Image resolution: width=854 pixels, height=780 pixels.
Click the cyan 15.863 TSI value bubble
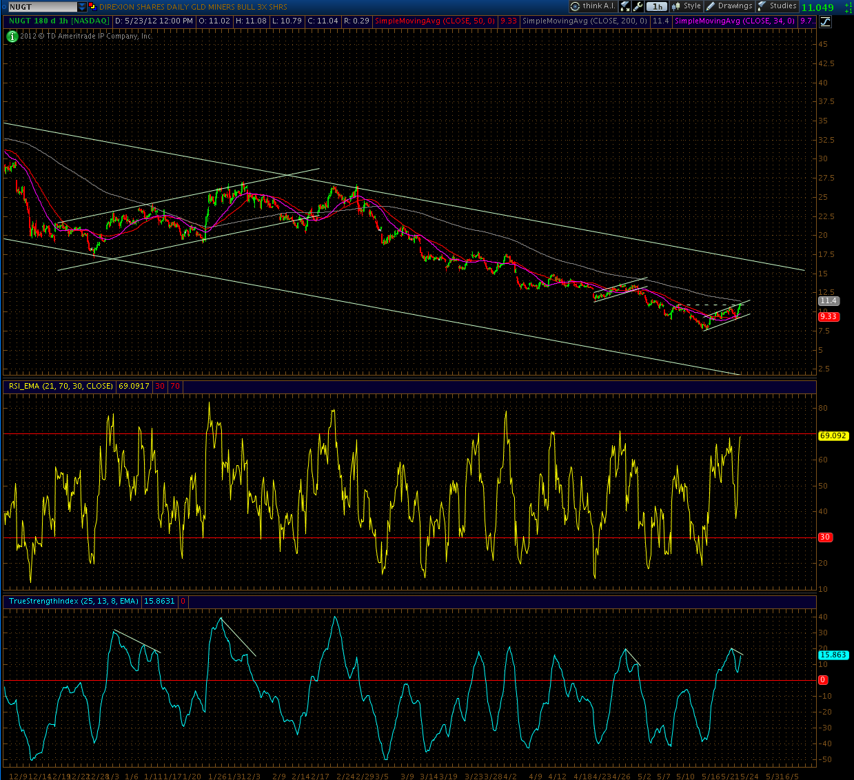click(x=833, y=655)
